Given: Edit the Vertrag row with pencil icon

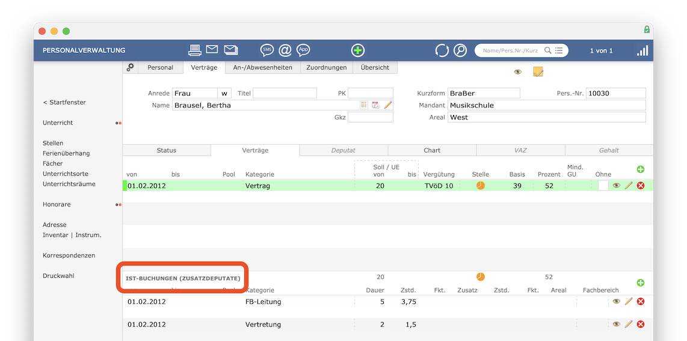Looking at the screenshot, I should pyautogui.click(x=629, y=186).
